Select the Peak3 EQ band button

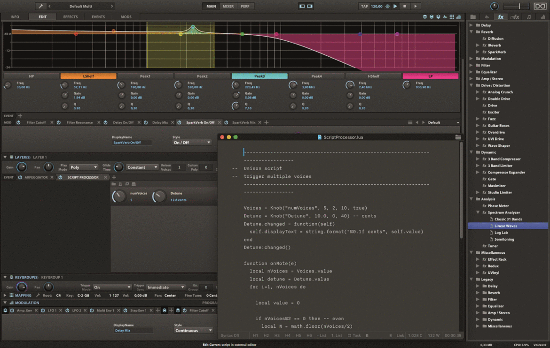[259, 76]
